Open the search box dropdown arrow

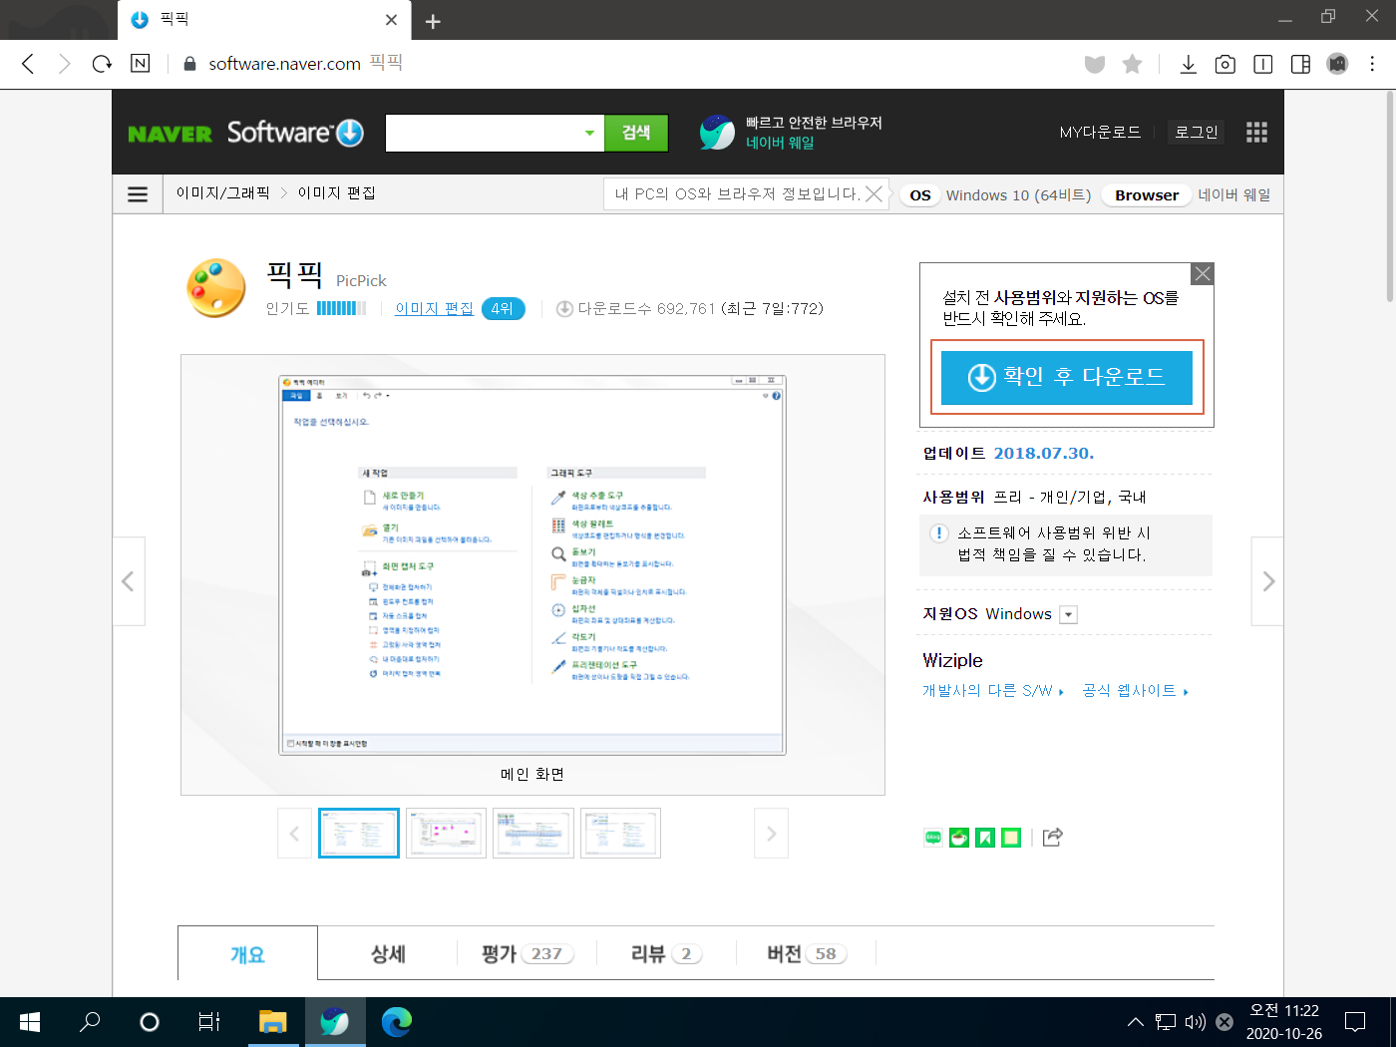[x=589, y=133]
